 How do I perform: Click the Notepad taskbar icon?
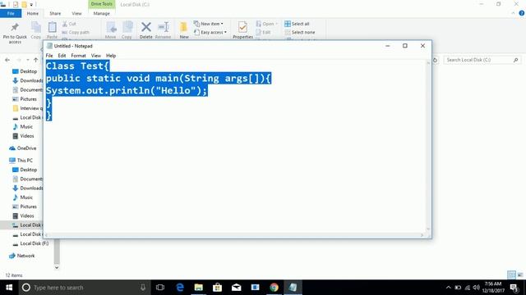(x=293, y=288)
